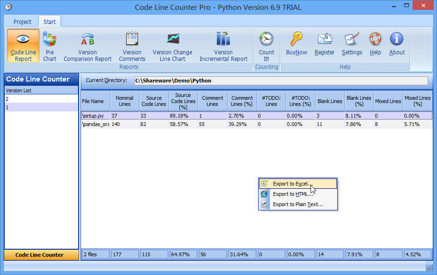This screenshot has width=437, height=275.
Task: Click the Code Line Counter bottom panel button
Action: [42, 255]
